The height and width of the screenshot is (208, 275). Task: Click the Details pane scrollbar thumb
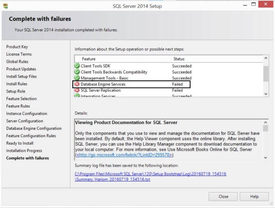point(266,128)
